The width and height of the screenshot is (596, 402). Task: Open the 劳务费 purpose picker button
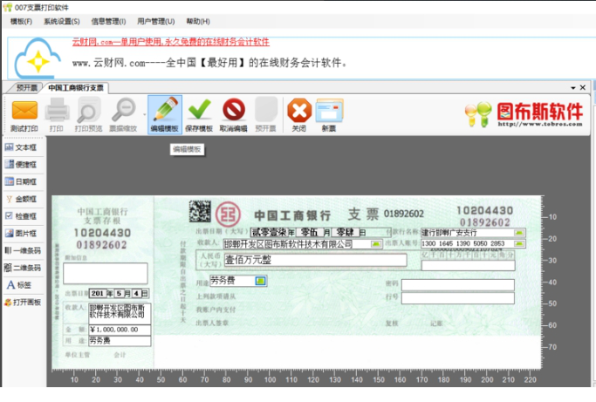click(x=261, y=281)
